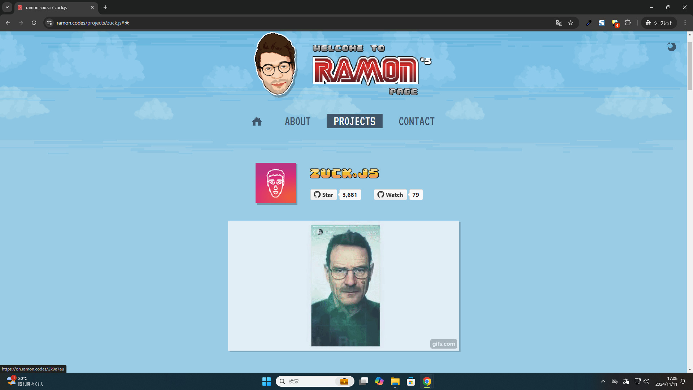Expand the tab search dropdown arrow

(7, 7)
